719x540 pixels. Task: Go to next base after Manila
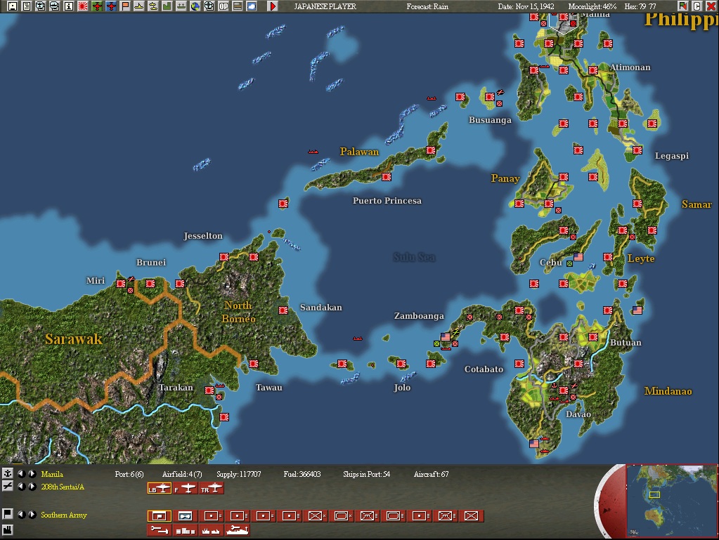click(32, 473)
